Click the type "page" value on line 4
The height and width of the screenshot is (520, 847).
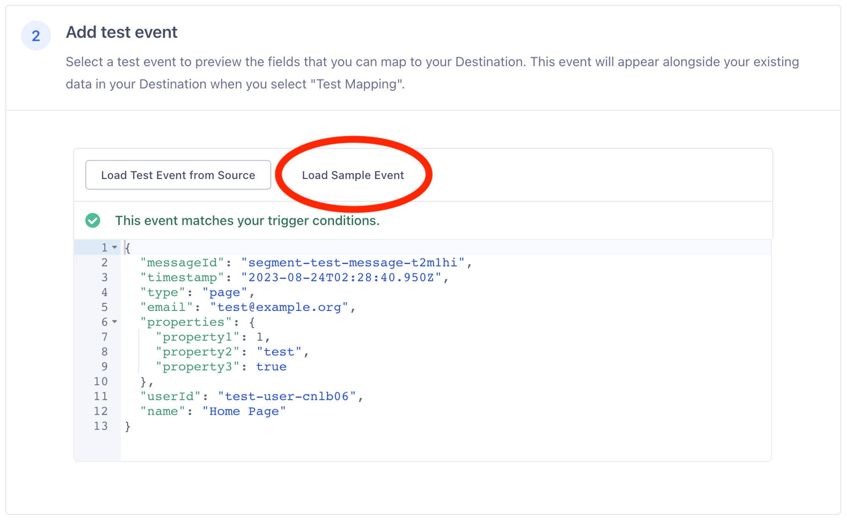point(224,292)
